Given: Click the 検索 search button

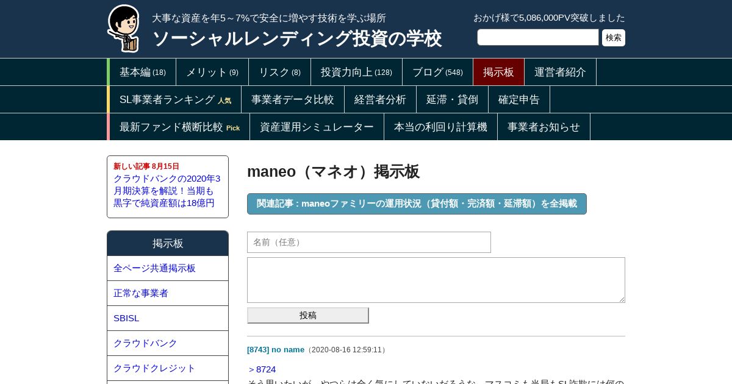Looking at the screenshot, I should coord(614,38).
